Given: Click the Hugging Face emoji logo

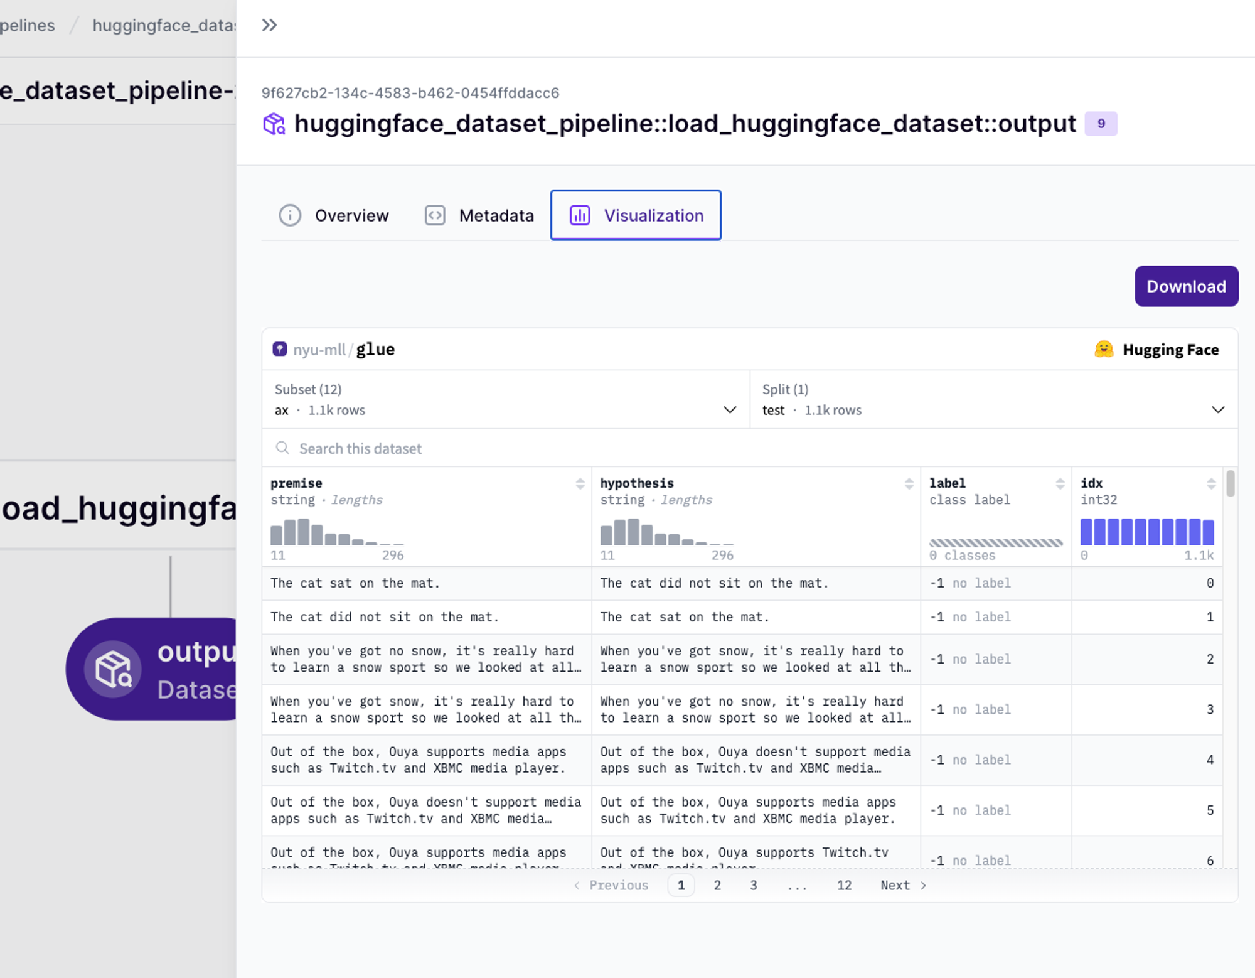Looking at the screenshot, I should (x=1104, y=349).
